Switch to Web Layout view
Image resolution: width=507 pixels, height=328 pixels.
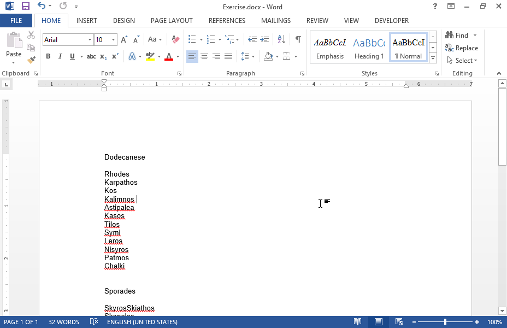tap(399, 322)
